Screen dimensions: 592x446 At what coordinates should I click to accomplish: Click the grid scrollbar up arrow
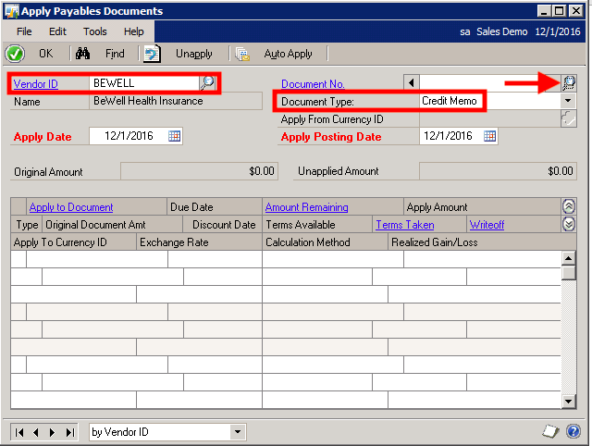coord(568,258)
